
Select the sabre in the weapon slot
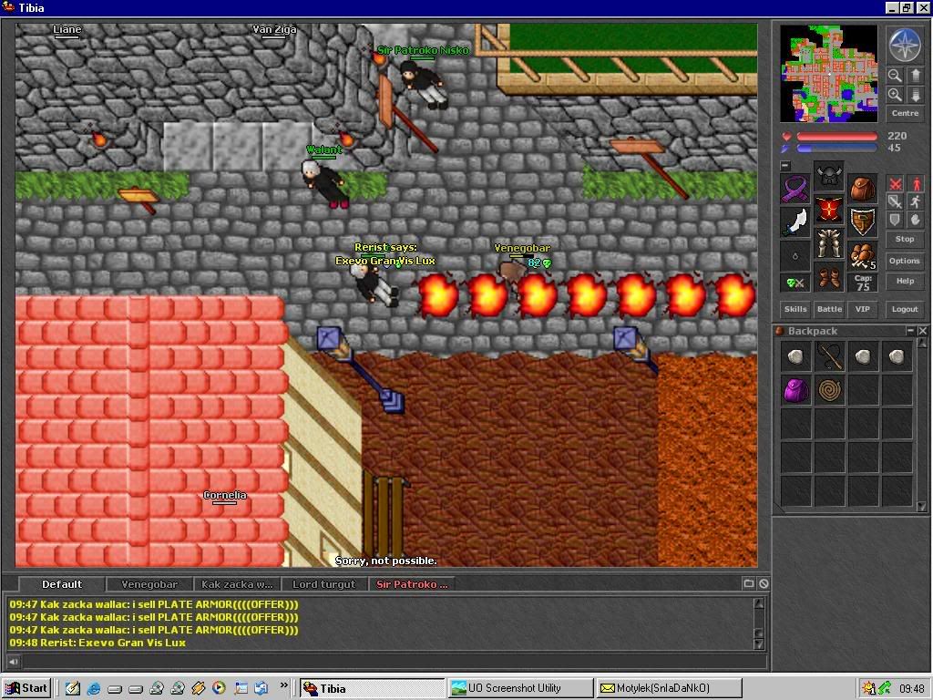pyautogui.click(x=795, y=222)
